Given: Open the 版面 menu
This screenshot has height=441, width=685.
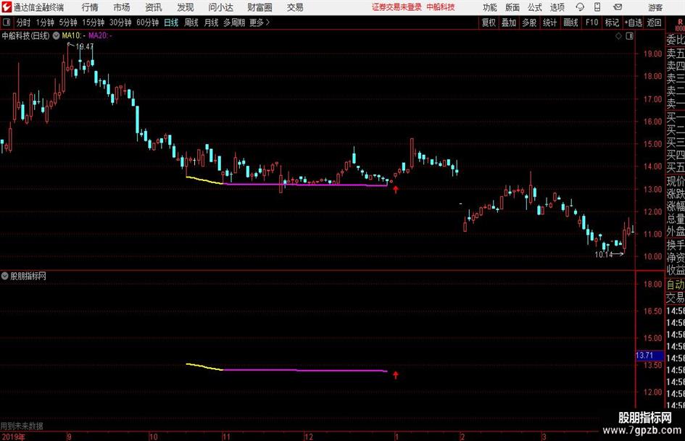Looking at the screenshot, I should coord(512,7).
